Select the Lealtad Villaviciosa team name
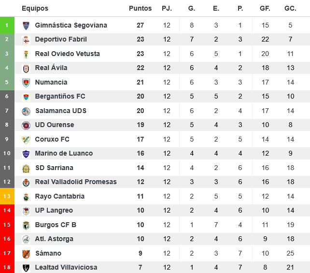 66,267
